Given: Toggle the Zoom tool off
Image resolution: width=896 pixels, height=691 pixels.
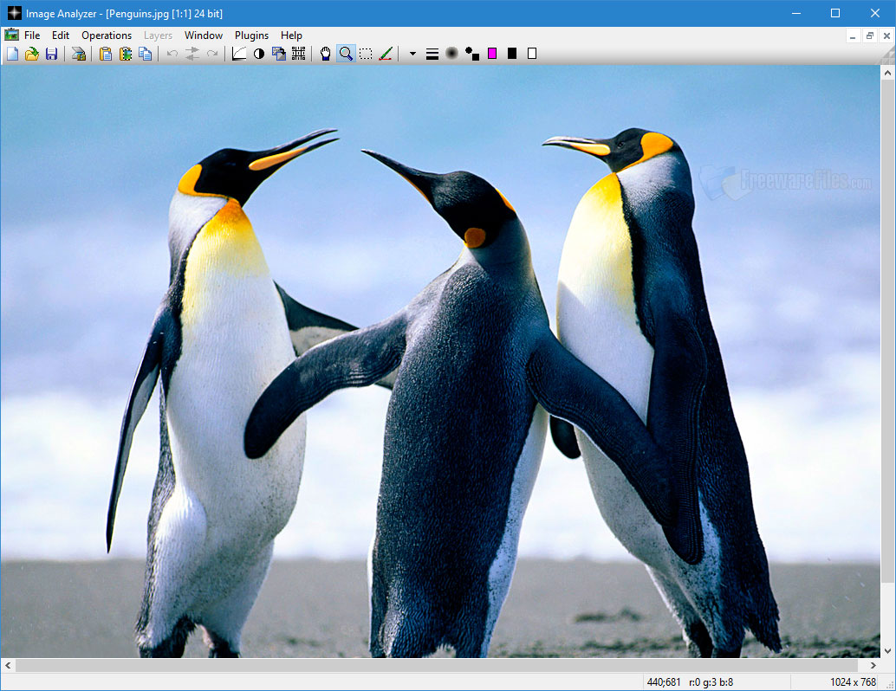Looking at the screenshot, I should pyautogui.click(x=346, y=53).
